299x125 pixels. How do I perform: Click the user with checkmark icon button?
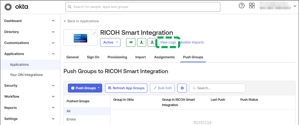tap(152, 42)
